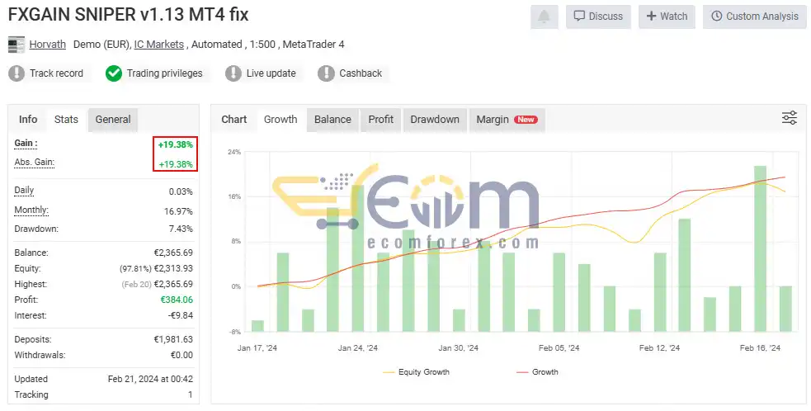This screenshot has width=811, height=411.
Task: Select the Growth chart tab
Action: point(281,120)
